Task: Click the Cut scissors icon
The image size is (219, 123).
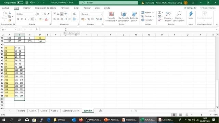Action: (x=10, y=13)
